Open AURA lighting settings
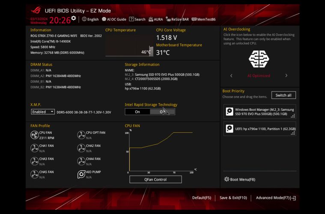 (156, 19)
